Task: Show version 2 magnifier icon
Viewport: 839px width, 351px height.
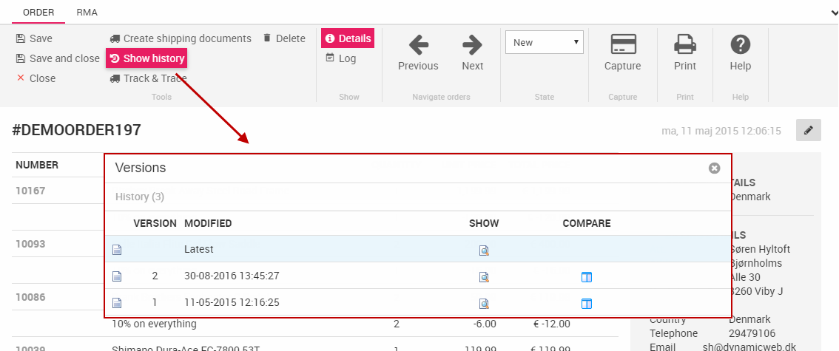Action: click(484, 277)
